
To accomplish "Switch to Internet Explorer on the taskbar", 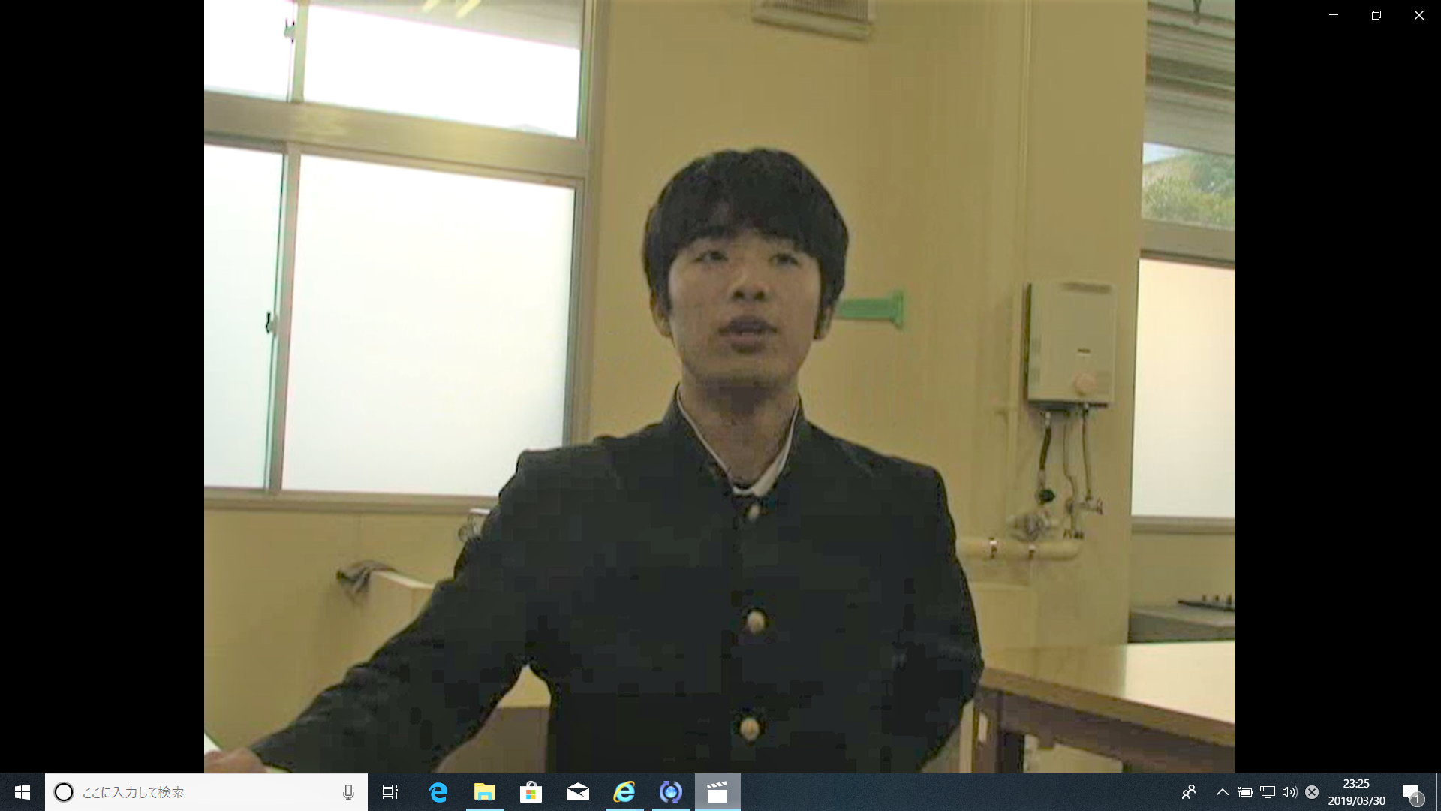I will click(x=624, y=792).
